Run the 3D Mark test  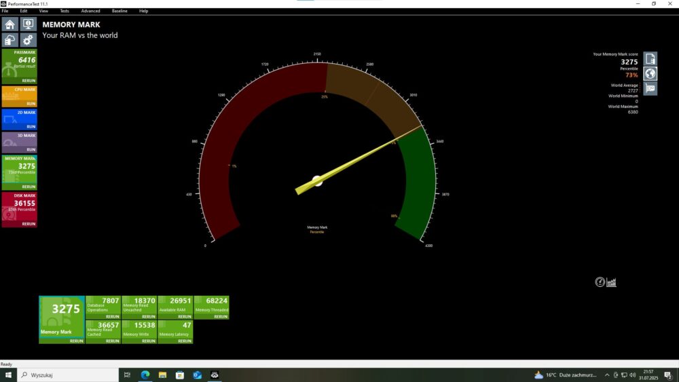click(x=31, y=150)
